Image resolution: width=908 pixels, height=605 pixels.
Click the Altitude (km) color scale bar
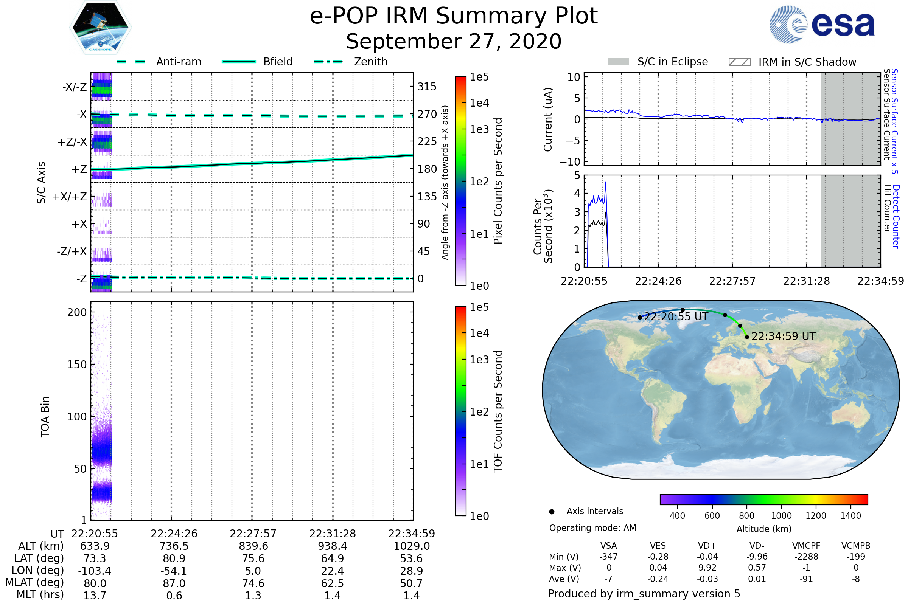(763, 499)
